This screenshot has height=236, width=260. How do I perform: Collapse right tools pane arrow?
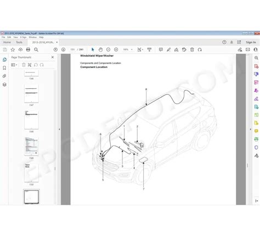click(250, 130)
